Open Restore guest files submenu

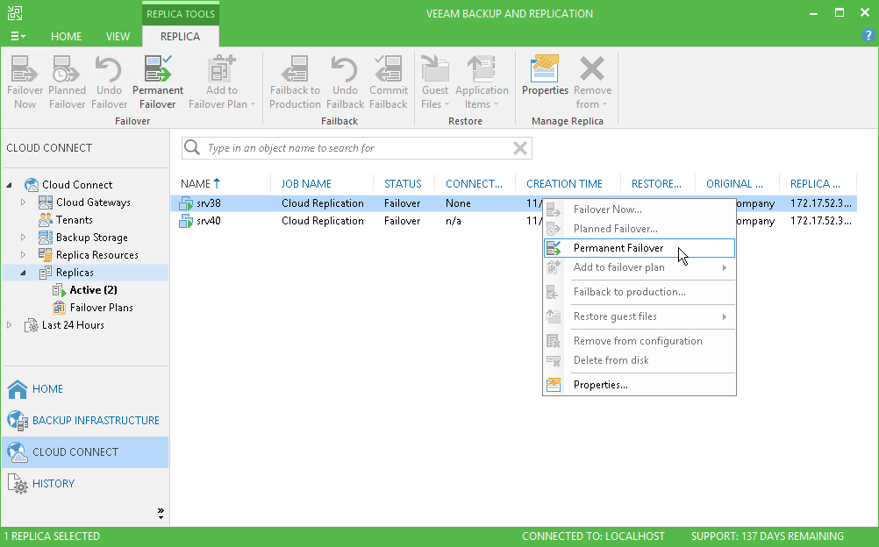pyautogui.click(x=639, y=316)
